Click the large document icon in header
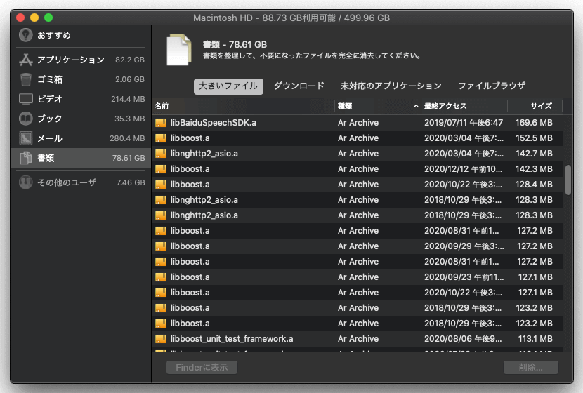This screenshot has width=583, height=393. point(179,50)
